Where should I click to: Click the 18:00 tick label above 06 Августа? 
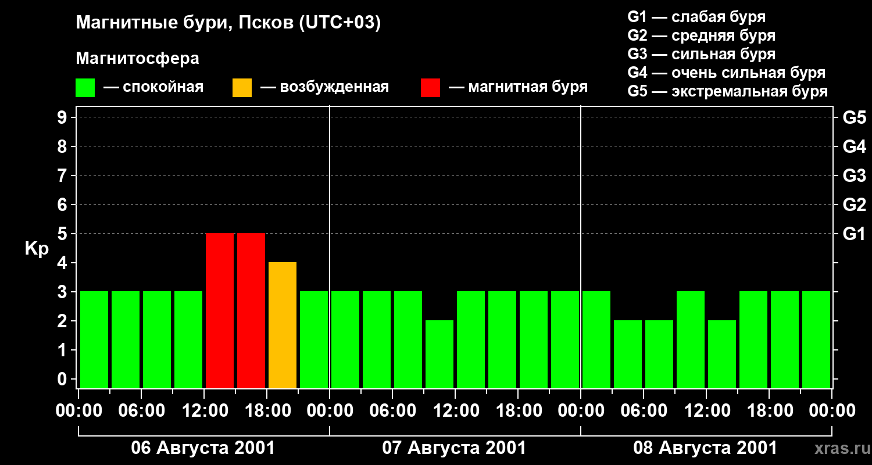267,411
